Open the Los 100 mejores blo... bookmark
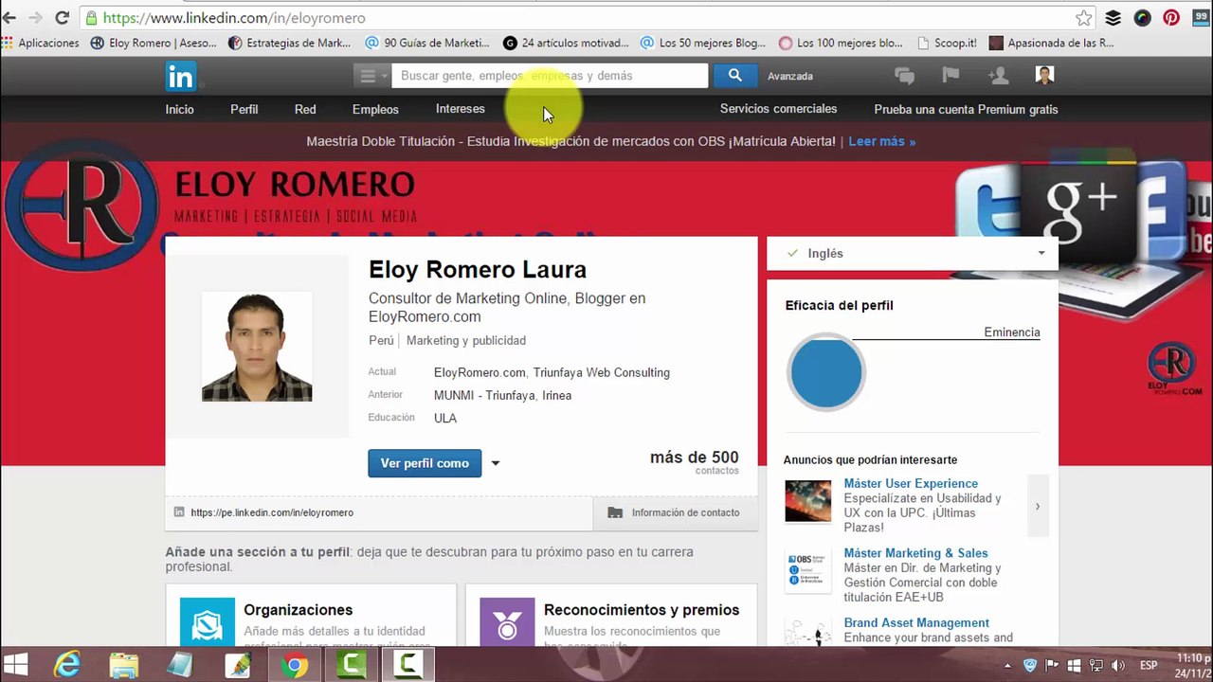 coord(841,43)
